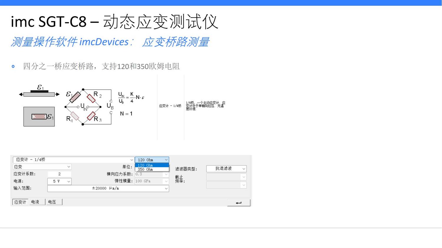The width and height of the screenshot is (442, 248).
Task: Click the slide title imc SGT-C8 – 动态应变测试仪
Action: (114, 22)
